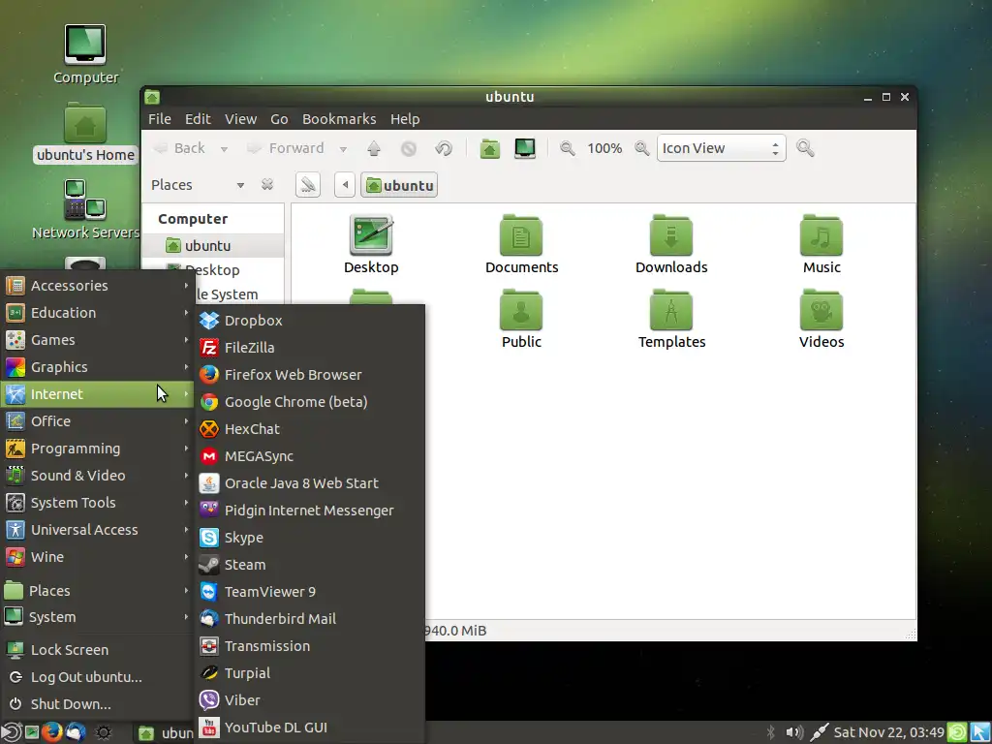Click the Bluetooth tray icon

click(770, 732)
